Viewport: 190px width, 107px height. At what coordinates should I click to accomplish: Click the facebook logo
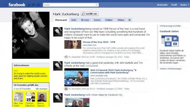click(17, 5)
